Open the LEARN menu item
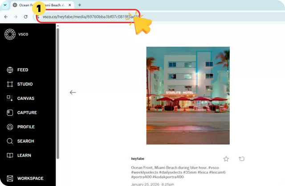The width and height of the screenshot is (285, 186). click(x=24, y=155)
